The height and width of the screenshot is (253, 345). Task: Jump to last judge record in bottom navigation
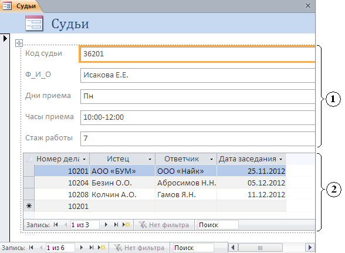(92, 248)
